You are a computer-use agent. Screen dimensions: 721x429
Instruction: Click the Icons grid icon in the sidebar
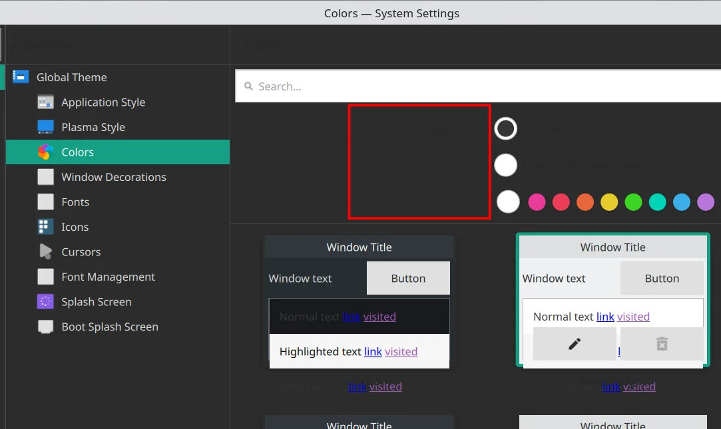click(45, 227)
